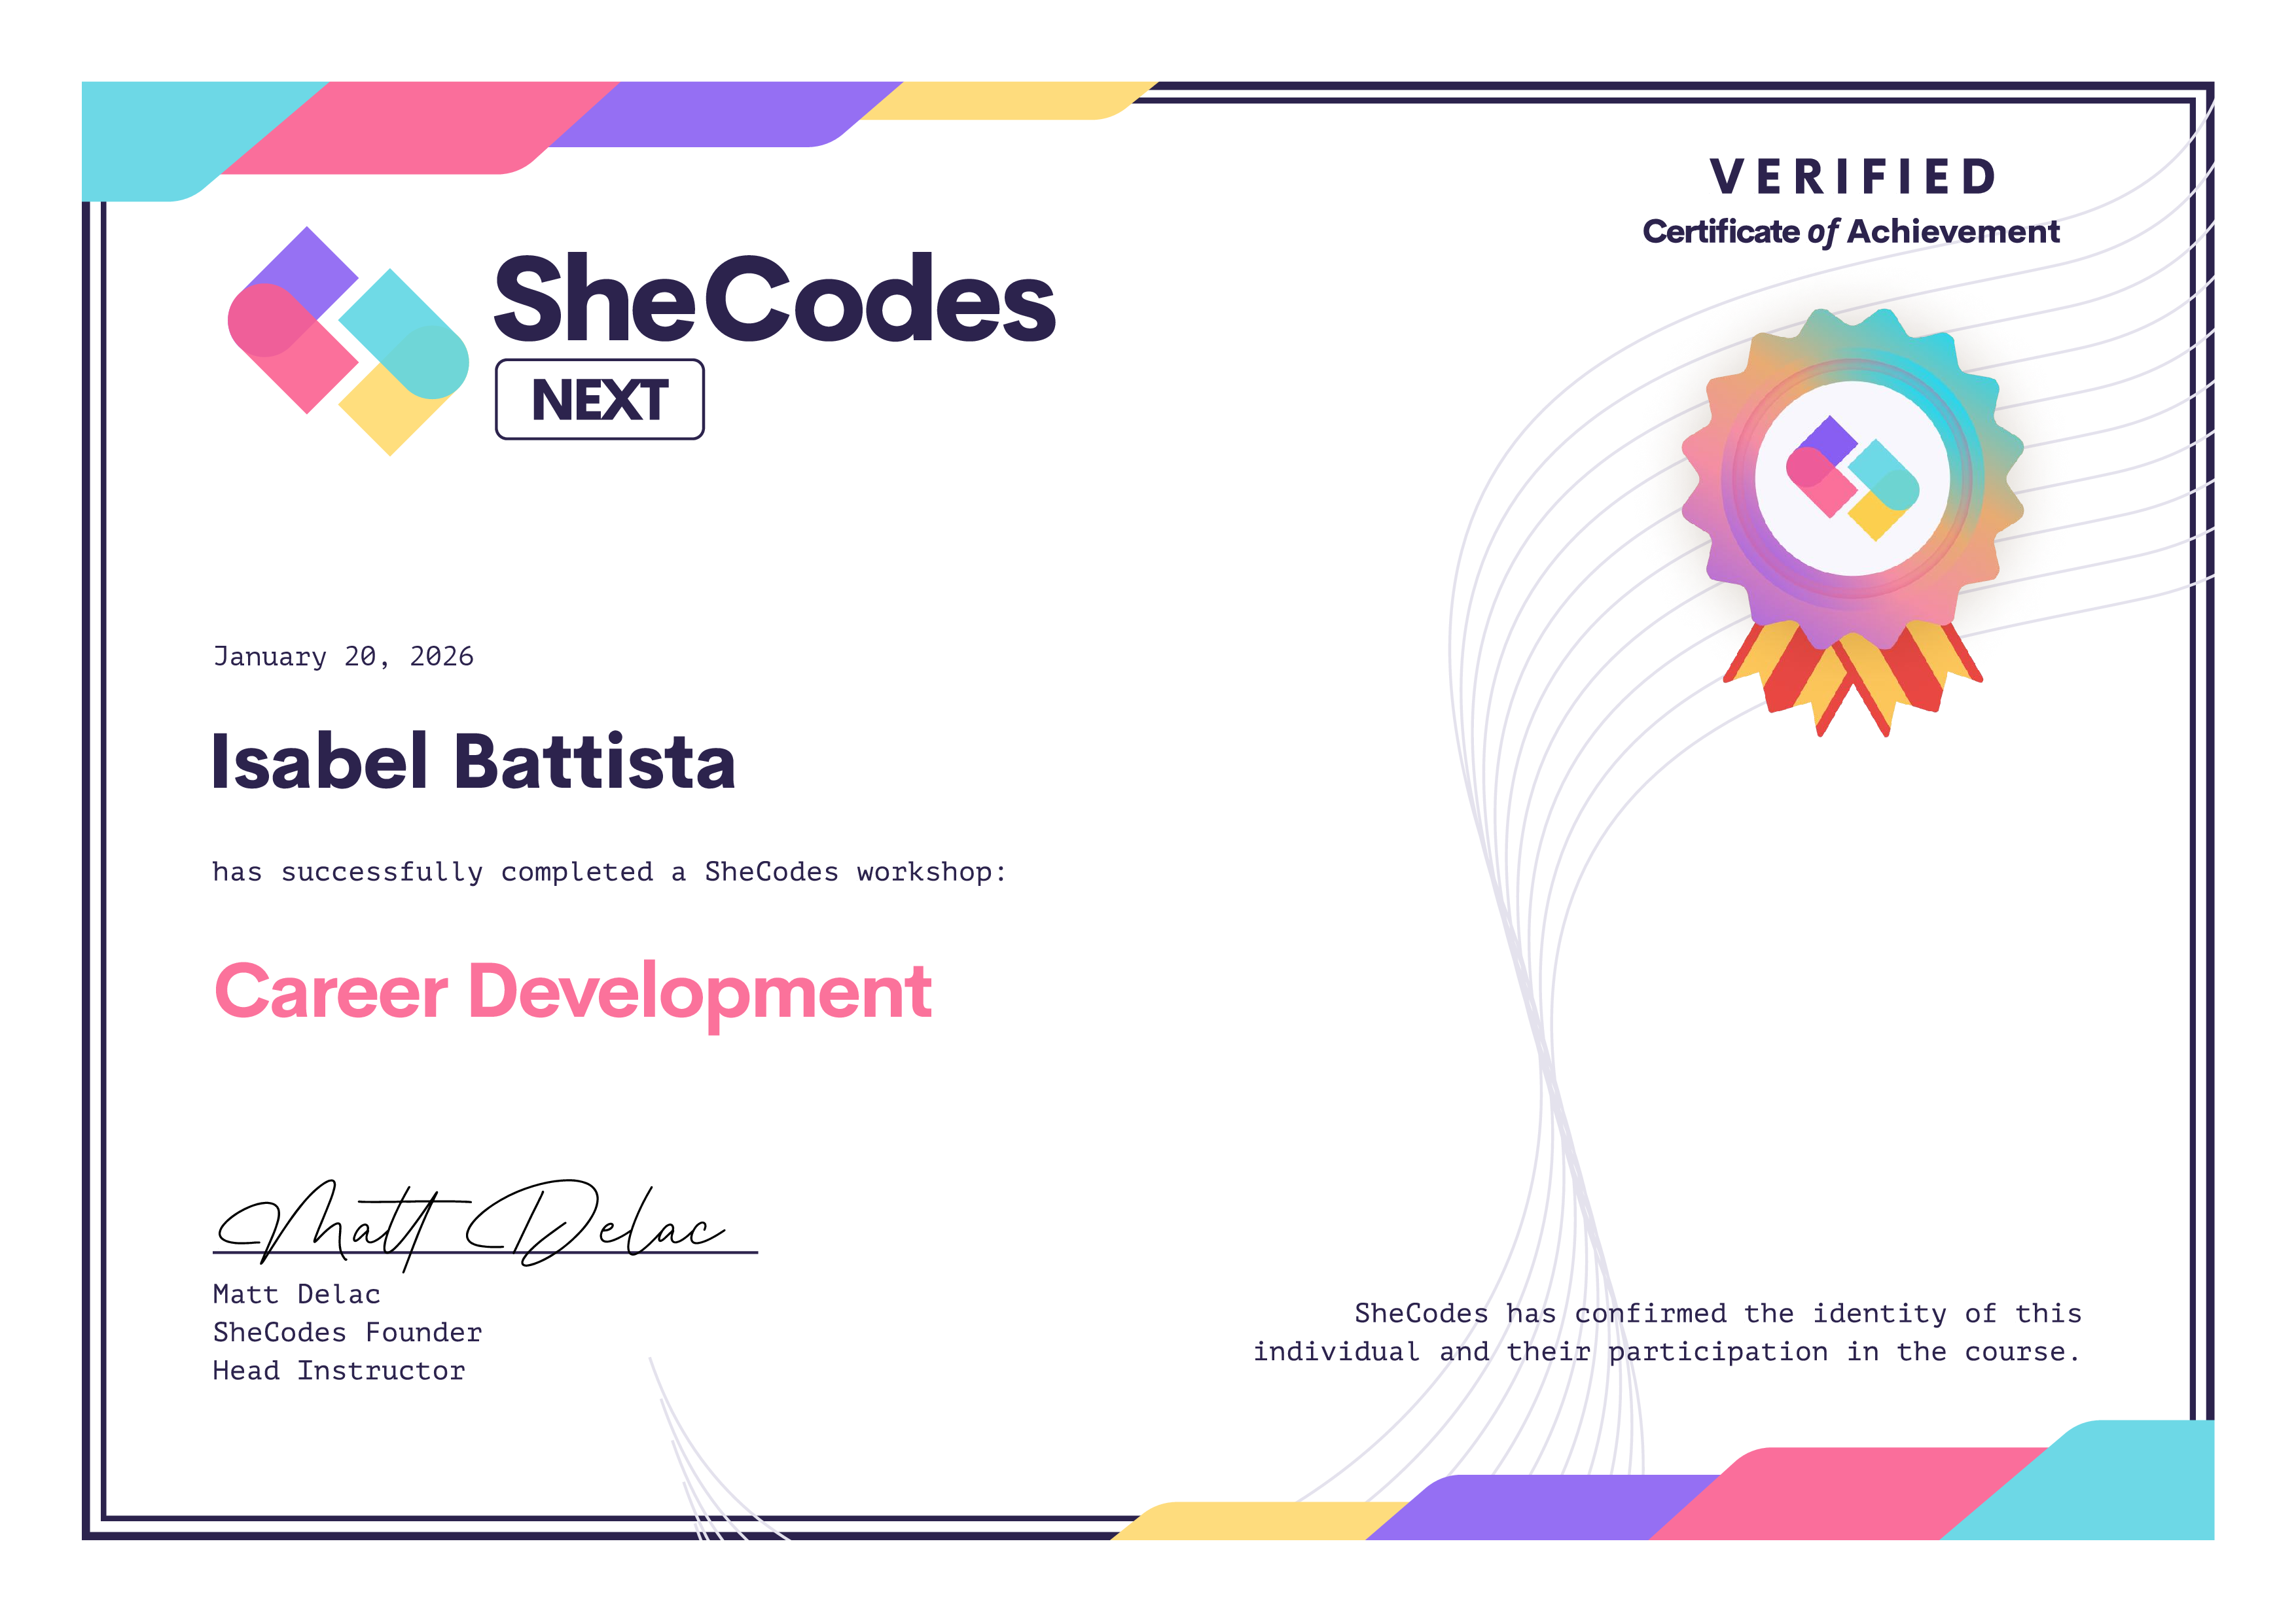
Task: Click the completed a SheCodes workshop sentence
Action: click(x=609, y=872)
